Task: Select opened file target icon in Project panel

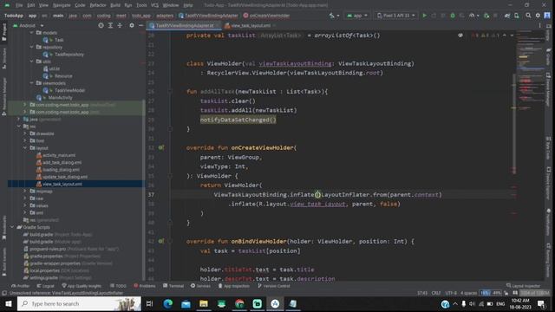Action: pyautogui.click(x=101, y=25)
